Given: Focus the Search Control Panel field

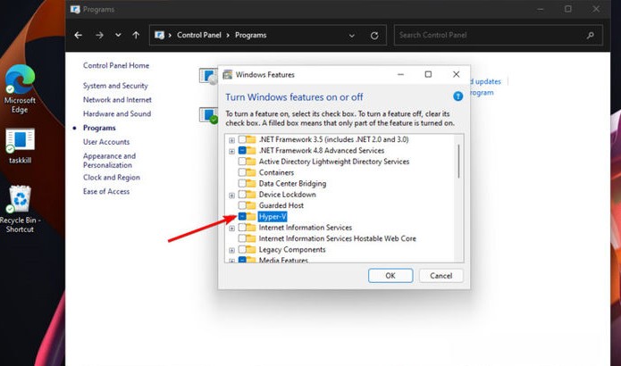Looking at the screenshot, I should [x=499, y=35].
